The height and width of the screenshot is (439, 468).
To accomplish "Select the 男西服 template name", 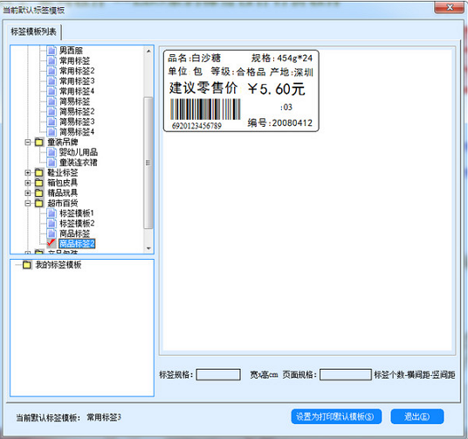I will [x=71, y=51].
